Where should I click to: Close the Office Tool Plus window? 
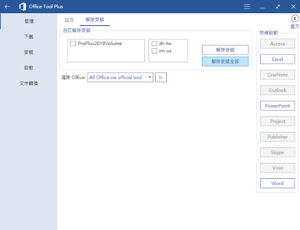pyautogui.click(x=293, y=7)
